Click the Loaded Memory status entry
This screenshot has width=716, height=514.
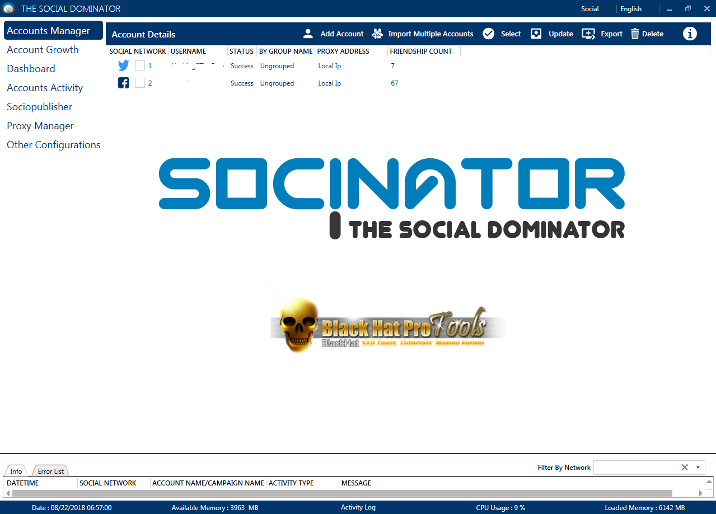point(645,507)
